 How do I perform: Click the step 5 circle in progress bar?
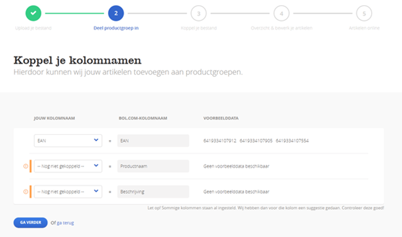click(x=364, y=14)
